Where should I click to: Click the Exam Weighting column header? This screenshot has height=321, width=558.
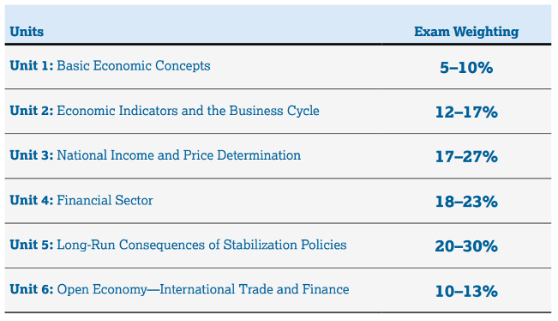466,32
